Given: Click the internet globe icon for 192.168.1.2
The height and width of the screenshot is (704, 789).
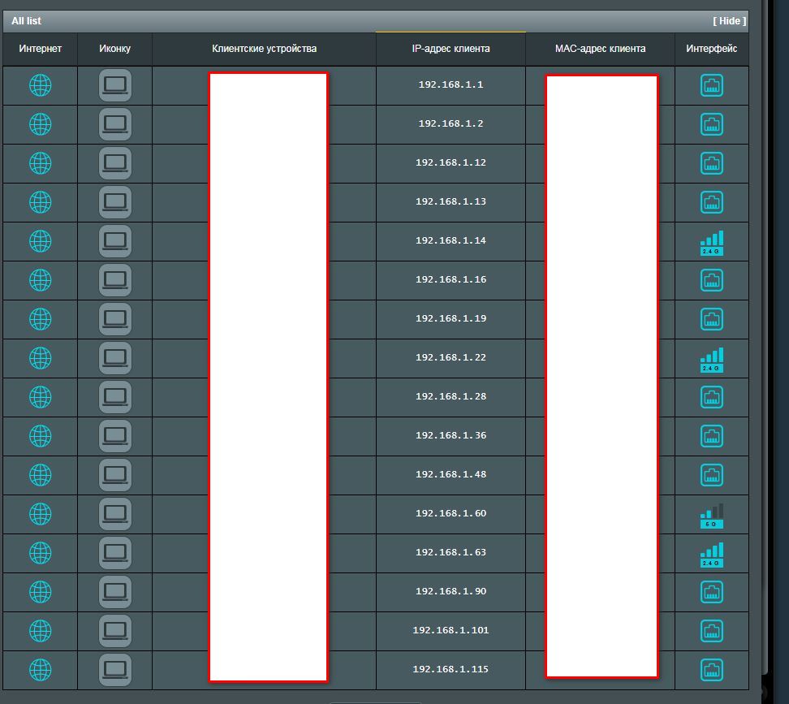Looking at the screenshot, I should [x=40, y=124].
